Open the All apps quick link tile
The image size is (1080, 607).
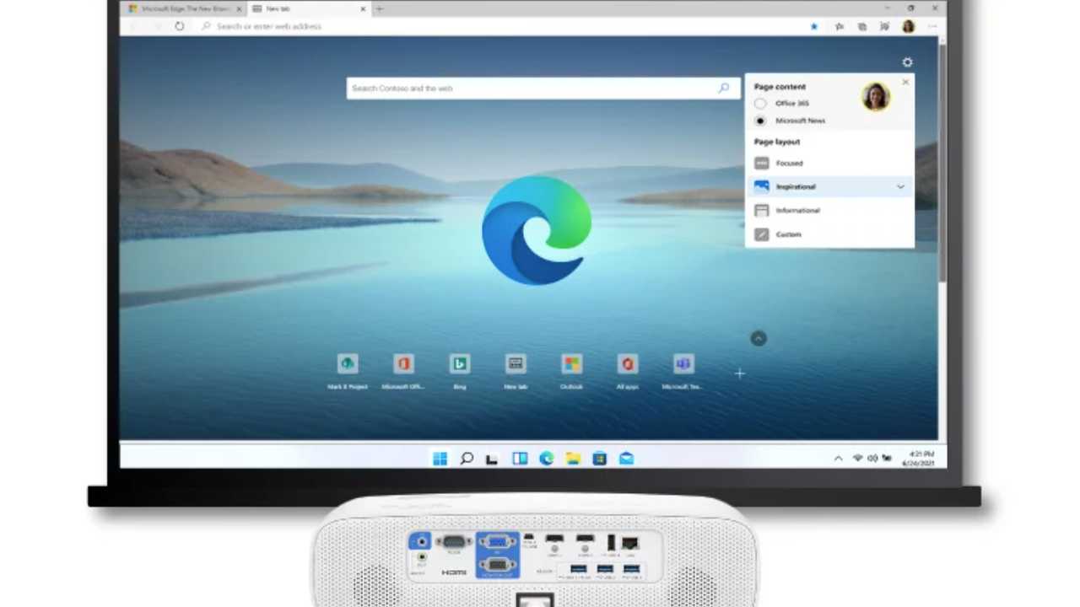(x=627, y=363)
